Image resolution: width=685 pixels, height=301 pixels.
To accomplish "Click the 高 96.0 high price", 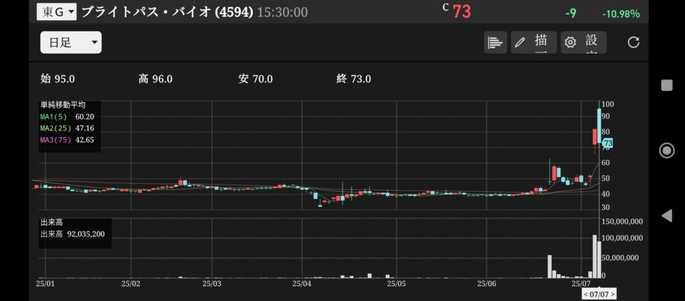I will pos(155,79).
